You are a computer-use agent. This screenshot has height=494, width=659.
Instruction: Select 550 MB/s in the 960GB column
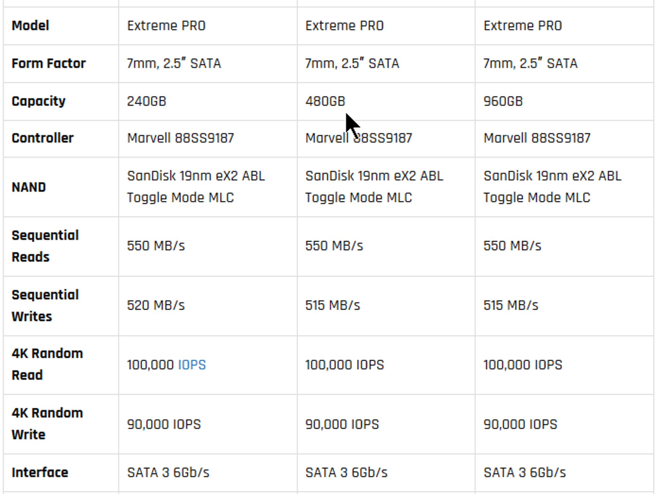point(512,246)
